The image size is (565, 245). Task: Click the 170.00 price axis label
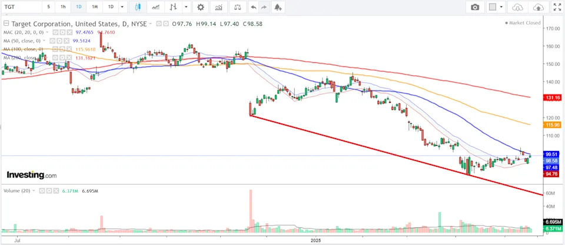pos(553,28)
